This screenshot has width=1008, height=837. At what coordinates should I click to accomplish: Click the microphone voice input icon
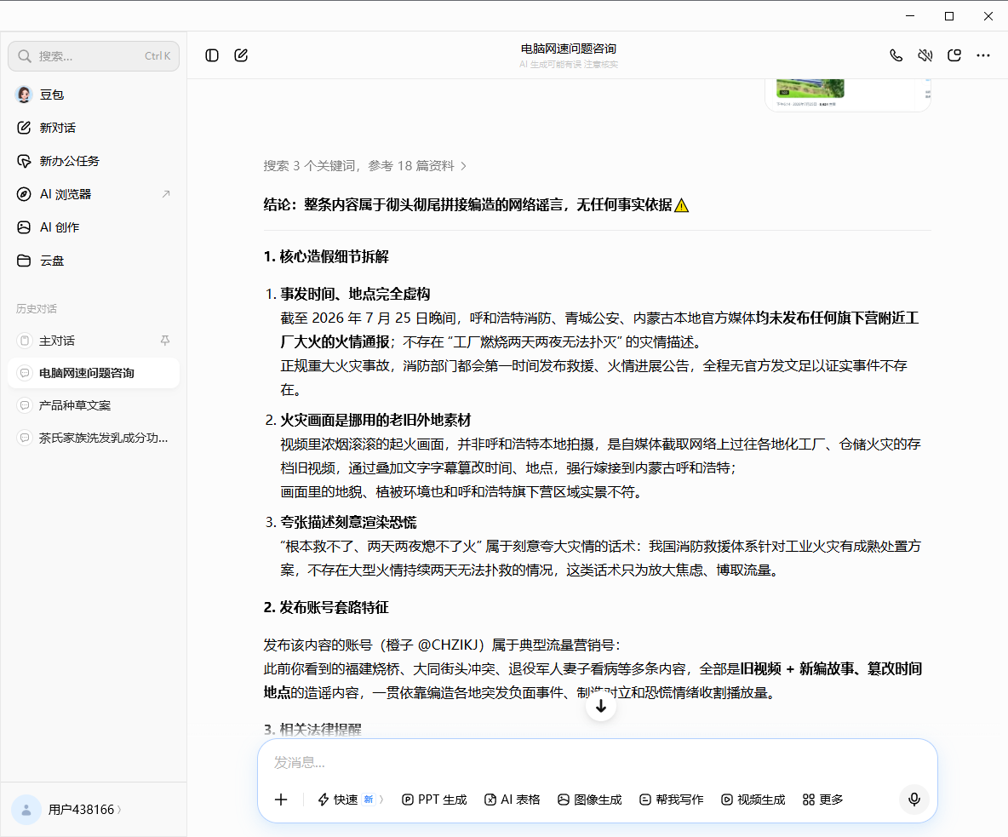(914, 800)
